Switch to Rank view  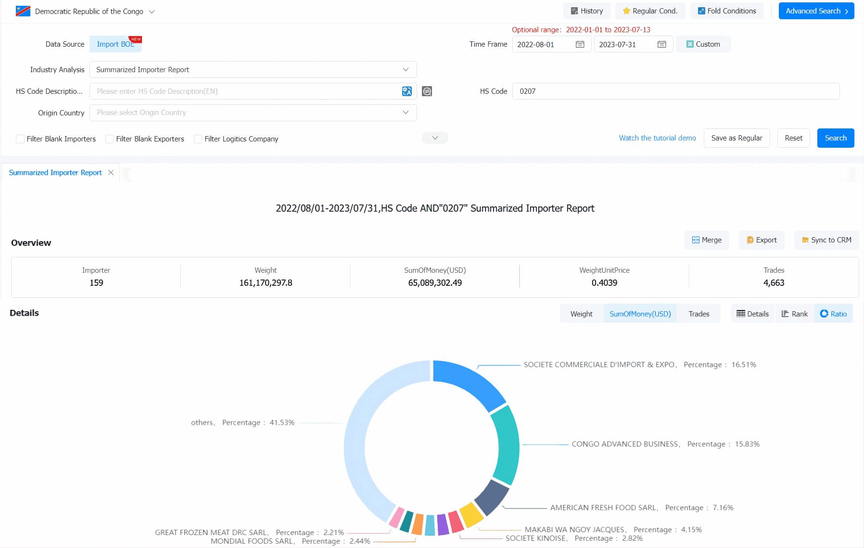(794, 314)
